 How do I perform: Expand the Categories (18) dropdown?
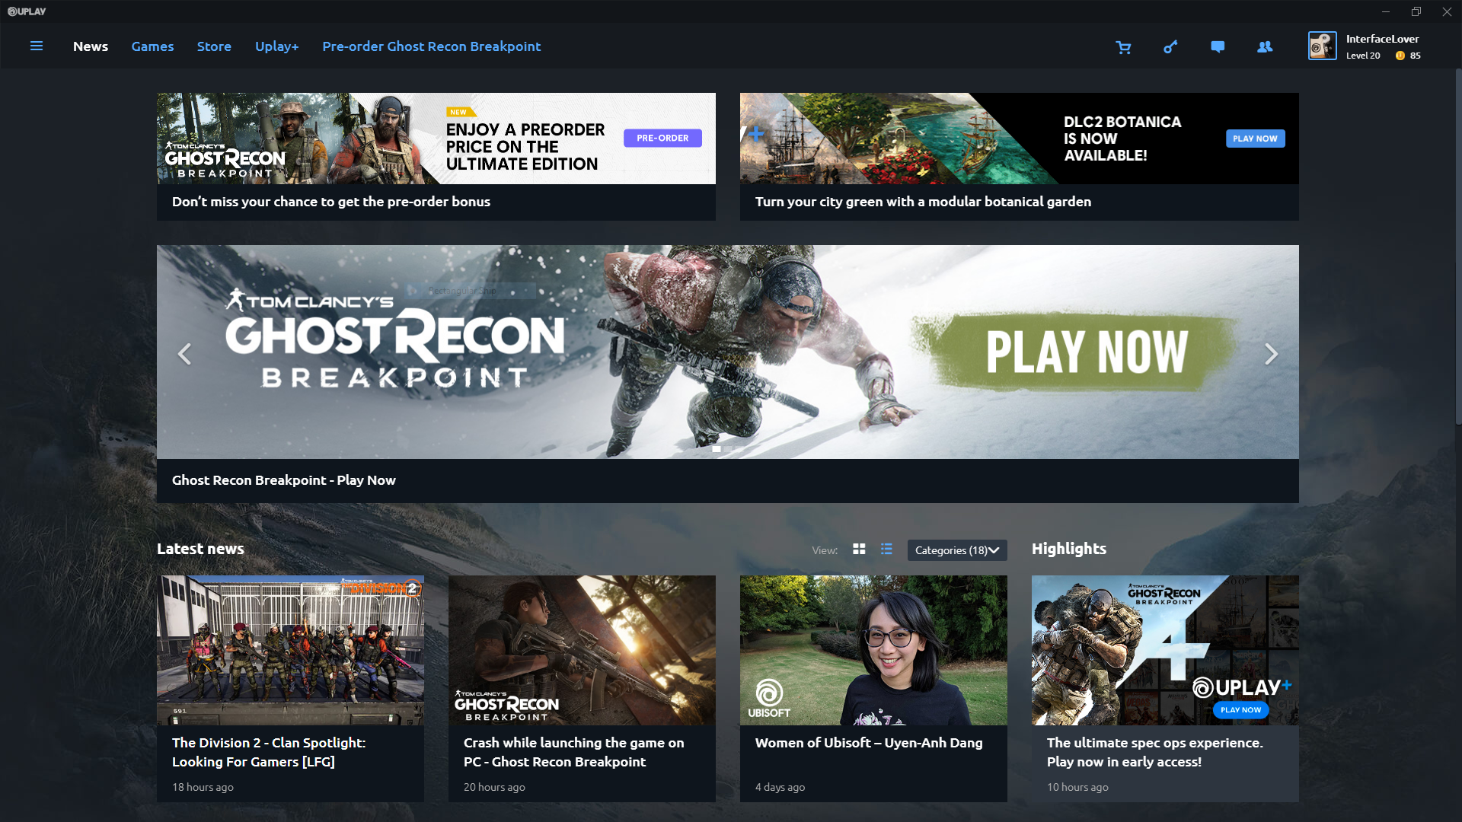(957, 550)
